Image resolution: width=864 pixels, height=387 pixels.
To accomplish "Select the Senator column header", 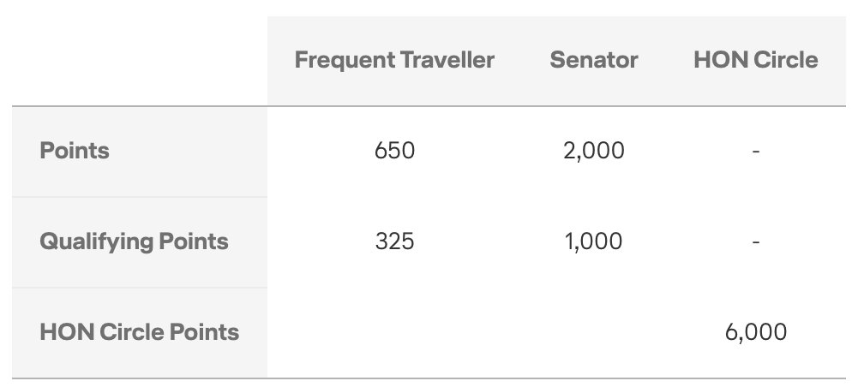I will coord(594,60).
